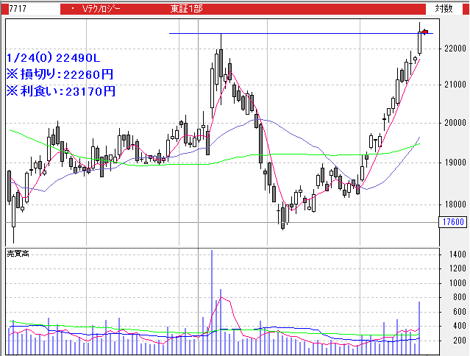Select the 17600 price label box

coord(454,221)
